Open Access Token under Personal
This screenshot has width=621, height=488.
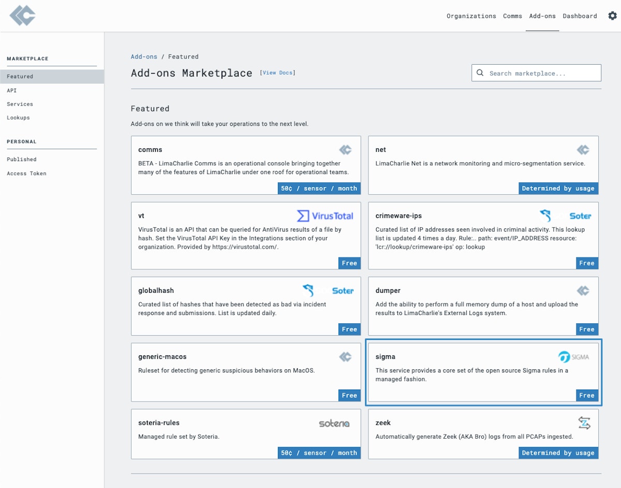26,174
